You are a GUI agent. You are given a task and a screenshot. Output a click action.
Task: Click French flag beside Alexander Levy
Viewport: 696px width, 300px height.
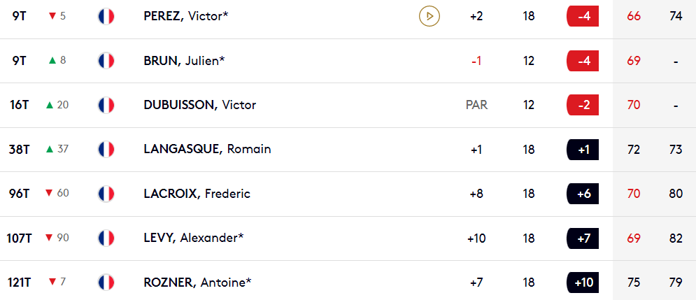click(x=106, y=238)
